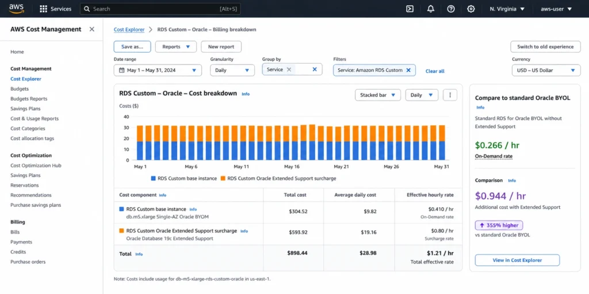Open the settings gear icon
The image size is (589, 294).
point(471,9)
